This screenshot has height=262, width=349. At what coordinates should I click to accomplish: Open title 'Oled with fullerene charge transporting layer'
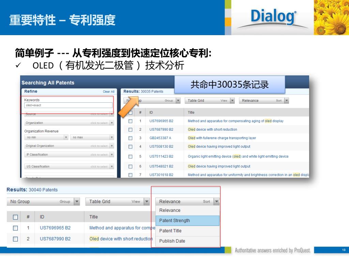[222, 138]
